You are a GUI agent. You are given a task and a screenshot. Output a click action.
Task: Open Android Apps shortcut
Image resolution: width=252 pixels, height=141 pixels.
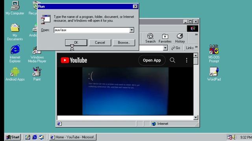click(15, 74)
